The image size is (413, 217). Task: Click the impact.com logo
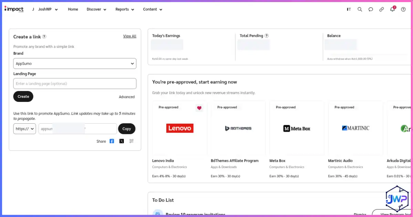(x=14, y=9)
